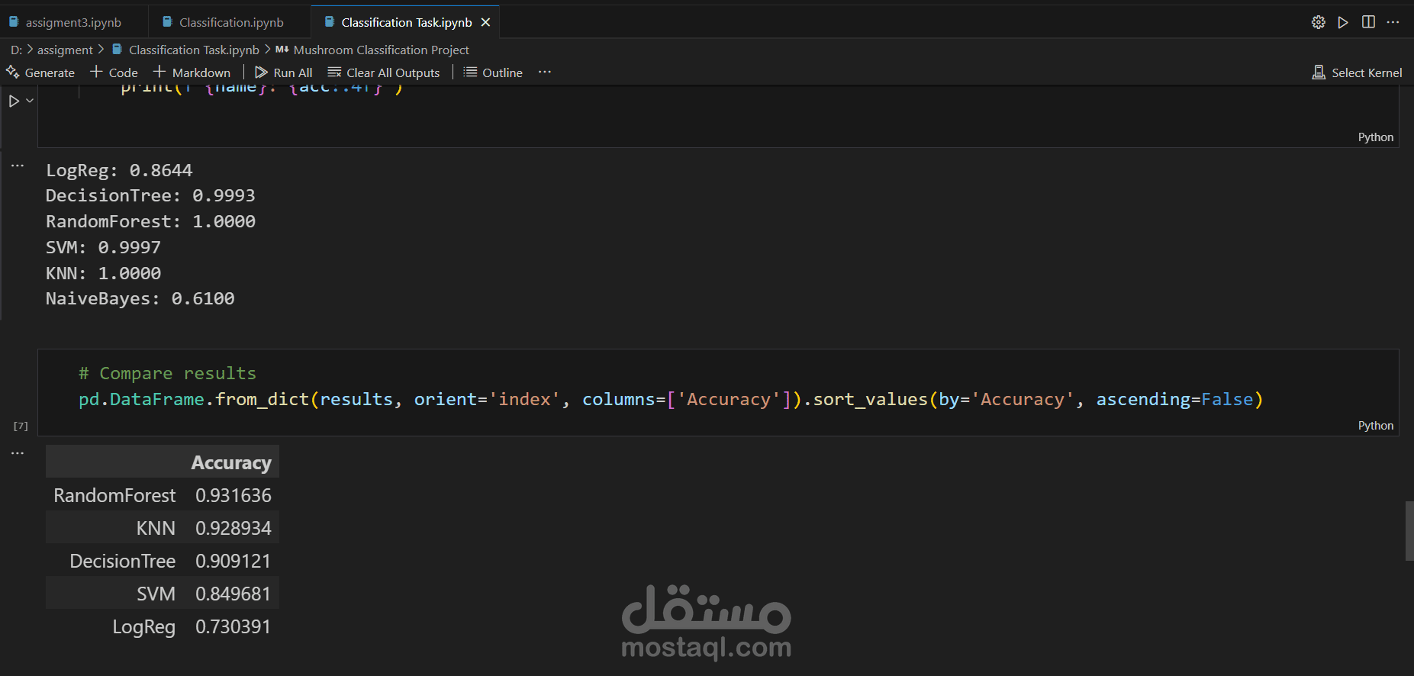
Task: Click Select Kernel button
Action: pyautogui.click(x=1357, y=72)
